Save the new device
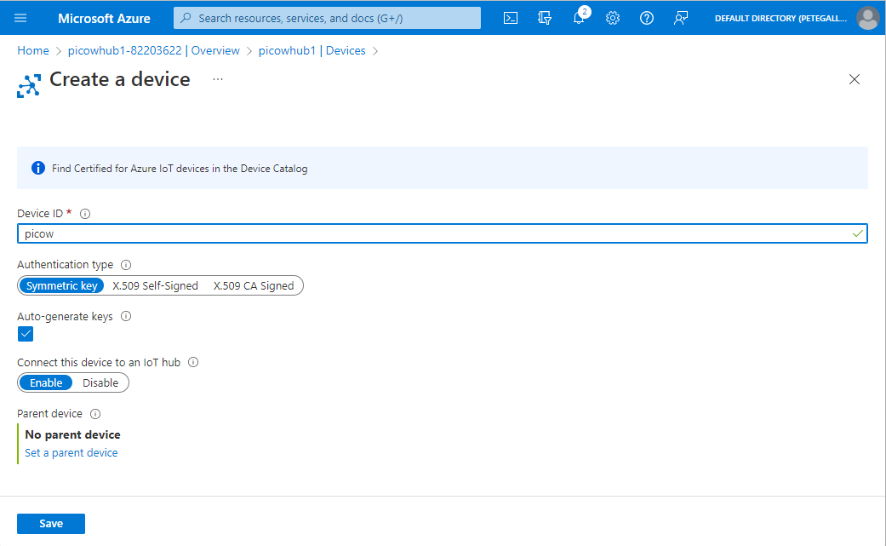This screenshot has height=546, width=886. click(51, 524)
